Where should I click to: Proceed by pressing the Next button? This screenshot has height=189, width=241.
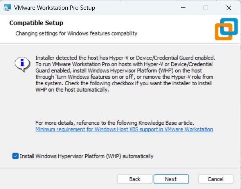pyautogui.click(x=171, y=179)
